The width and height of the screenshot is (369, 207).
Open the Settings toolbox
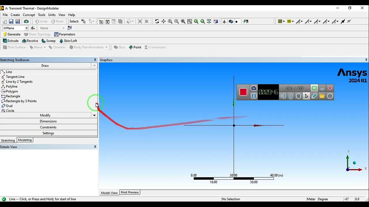tap(48, 133)
